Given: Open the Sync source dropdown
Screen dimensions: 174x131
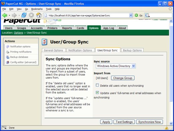Looking at the screenshot, I should coord(116,66).
